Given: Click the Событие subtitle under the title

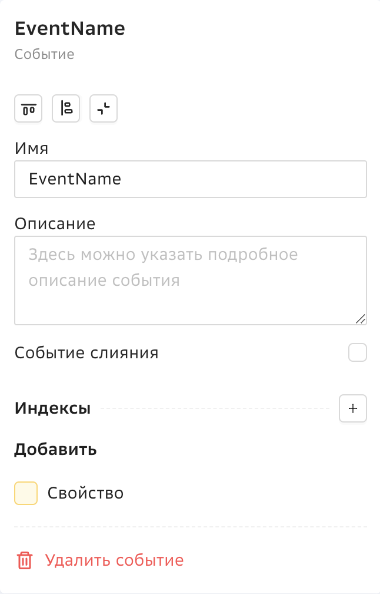Looking at the screenshot, I should pyautogui.click(x=45, y=55).
